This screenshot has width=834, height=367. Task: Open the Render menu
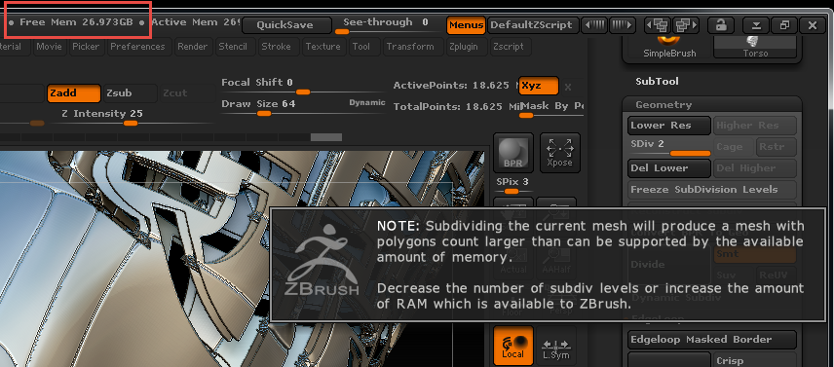(193, 47)
